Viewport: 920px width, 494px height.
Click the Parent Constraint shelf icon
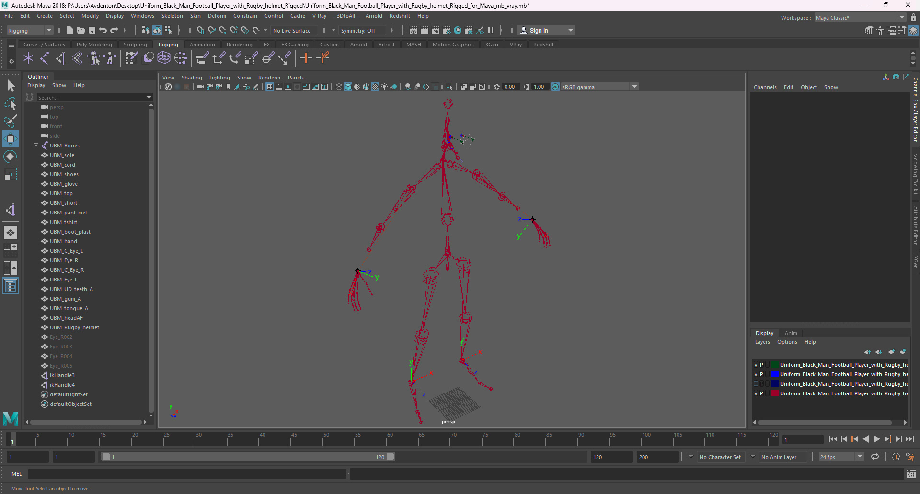tap(202, 58)
